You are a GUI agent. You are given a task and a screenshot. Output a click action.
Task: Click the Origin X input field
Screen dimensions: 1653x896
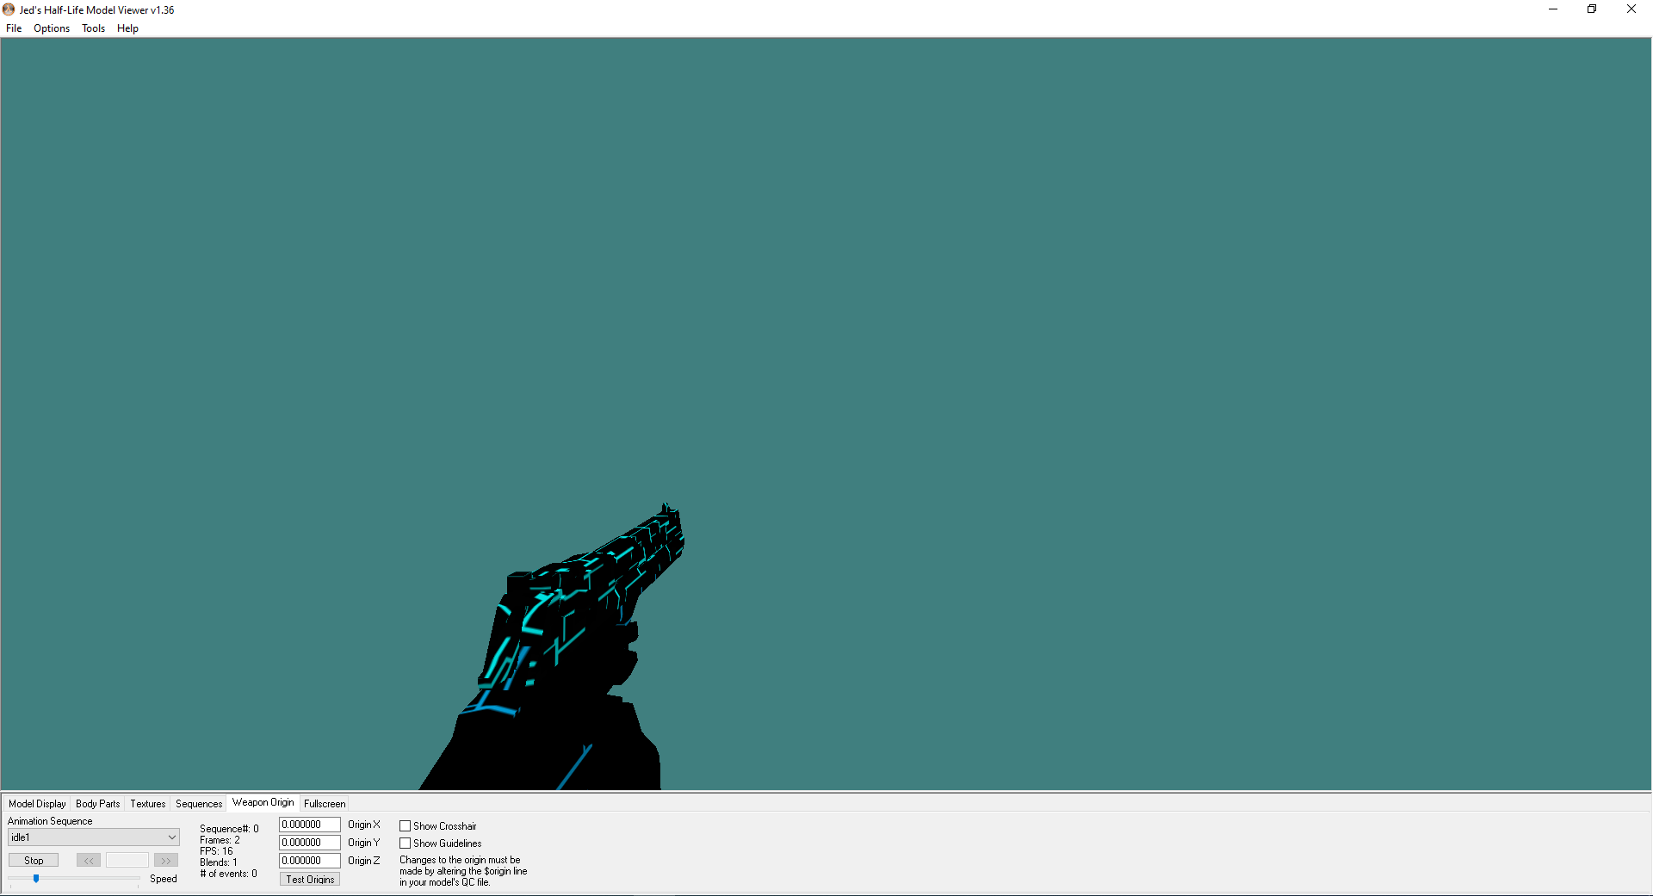[310, 825]
